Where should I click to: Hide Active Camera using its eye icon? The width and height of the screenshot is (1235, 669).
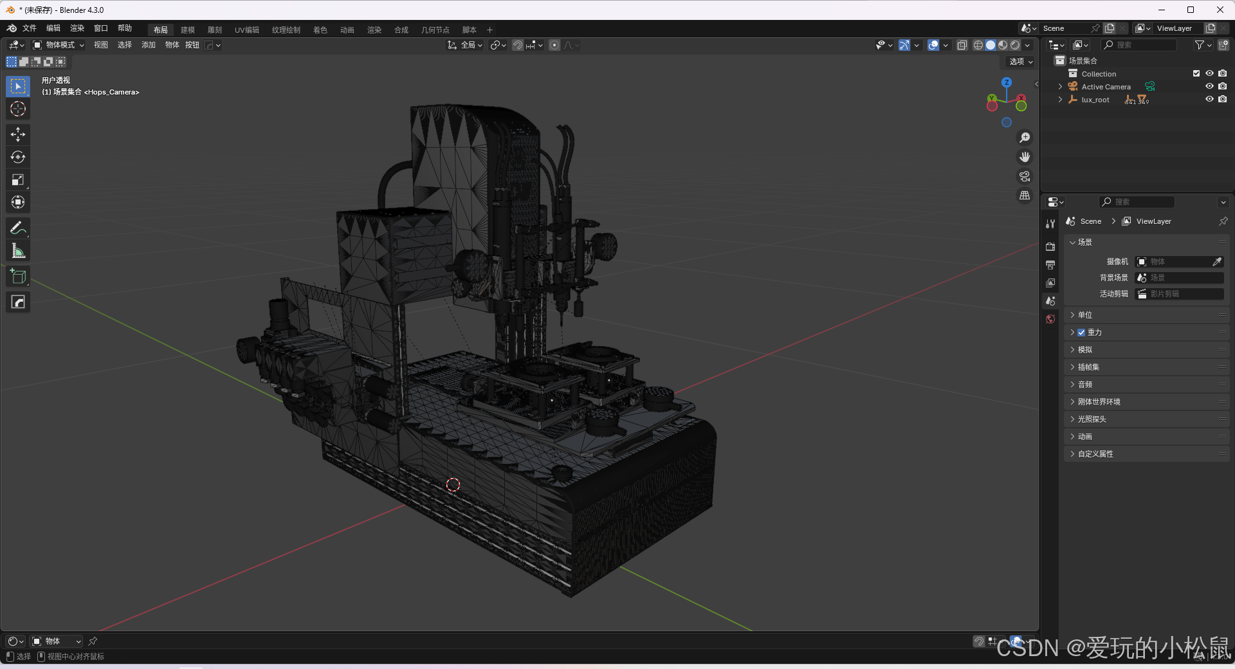(x=1209, y=86)
